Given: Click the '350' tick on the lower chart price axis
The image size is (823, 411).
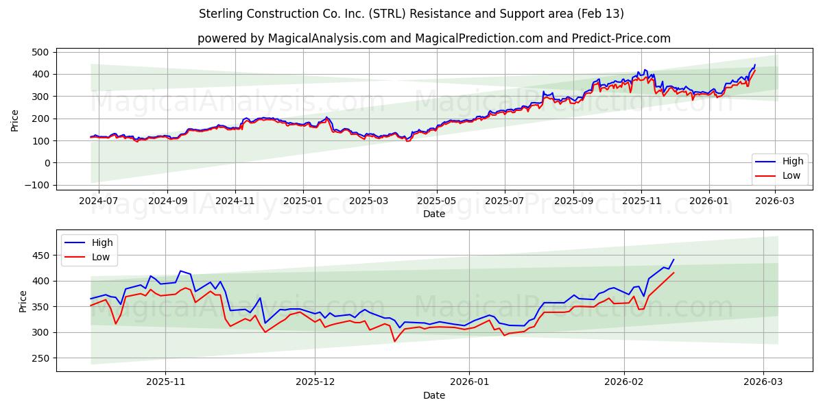Looking at the screenshot, I should [x=40, y=307].
